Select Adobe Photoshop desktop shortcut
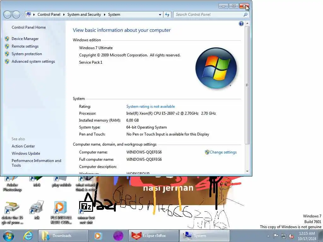 coord(12,184)
